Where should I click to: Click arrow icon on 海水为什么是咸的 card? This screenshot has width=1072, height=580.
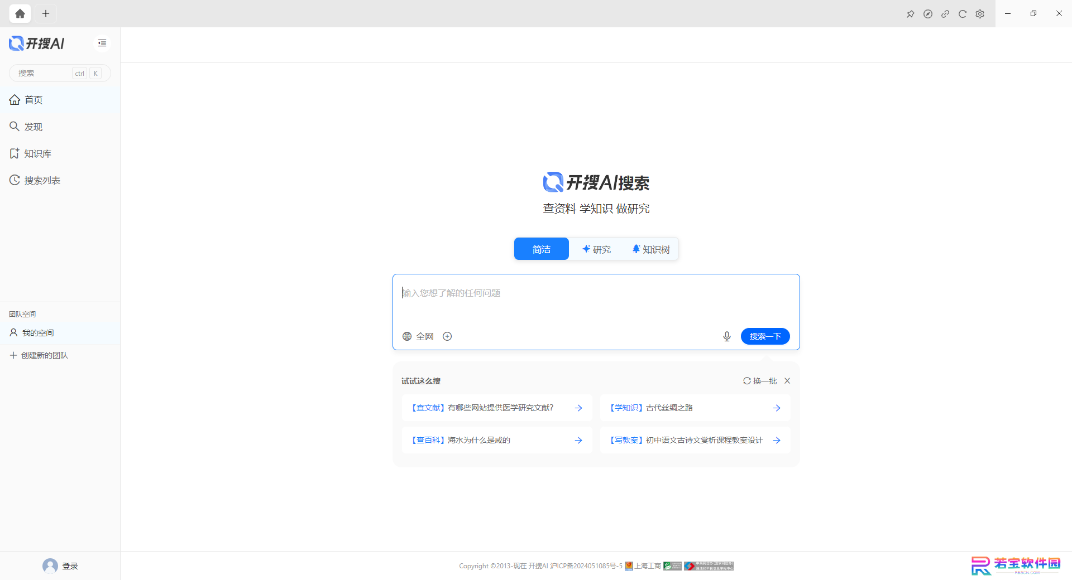(x=578, y=441)
